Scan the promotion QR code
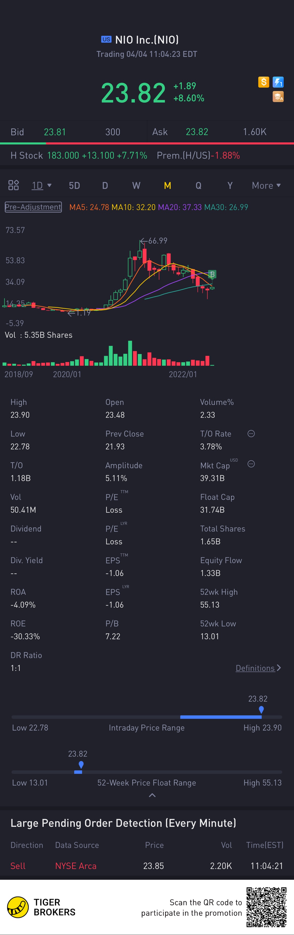 click(x=267, y=907)
